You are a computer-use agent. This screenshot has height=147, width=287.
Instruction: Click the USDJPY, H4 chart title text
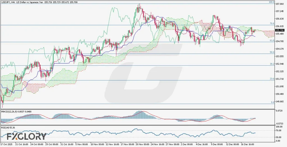39,2
